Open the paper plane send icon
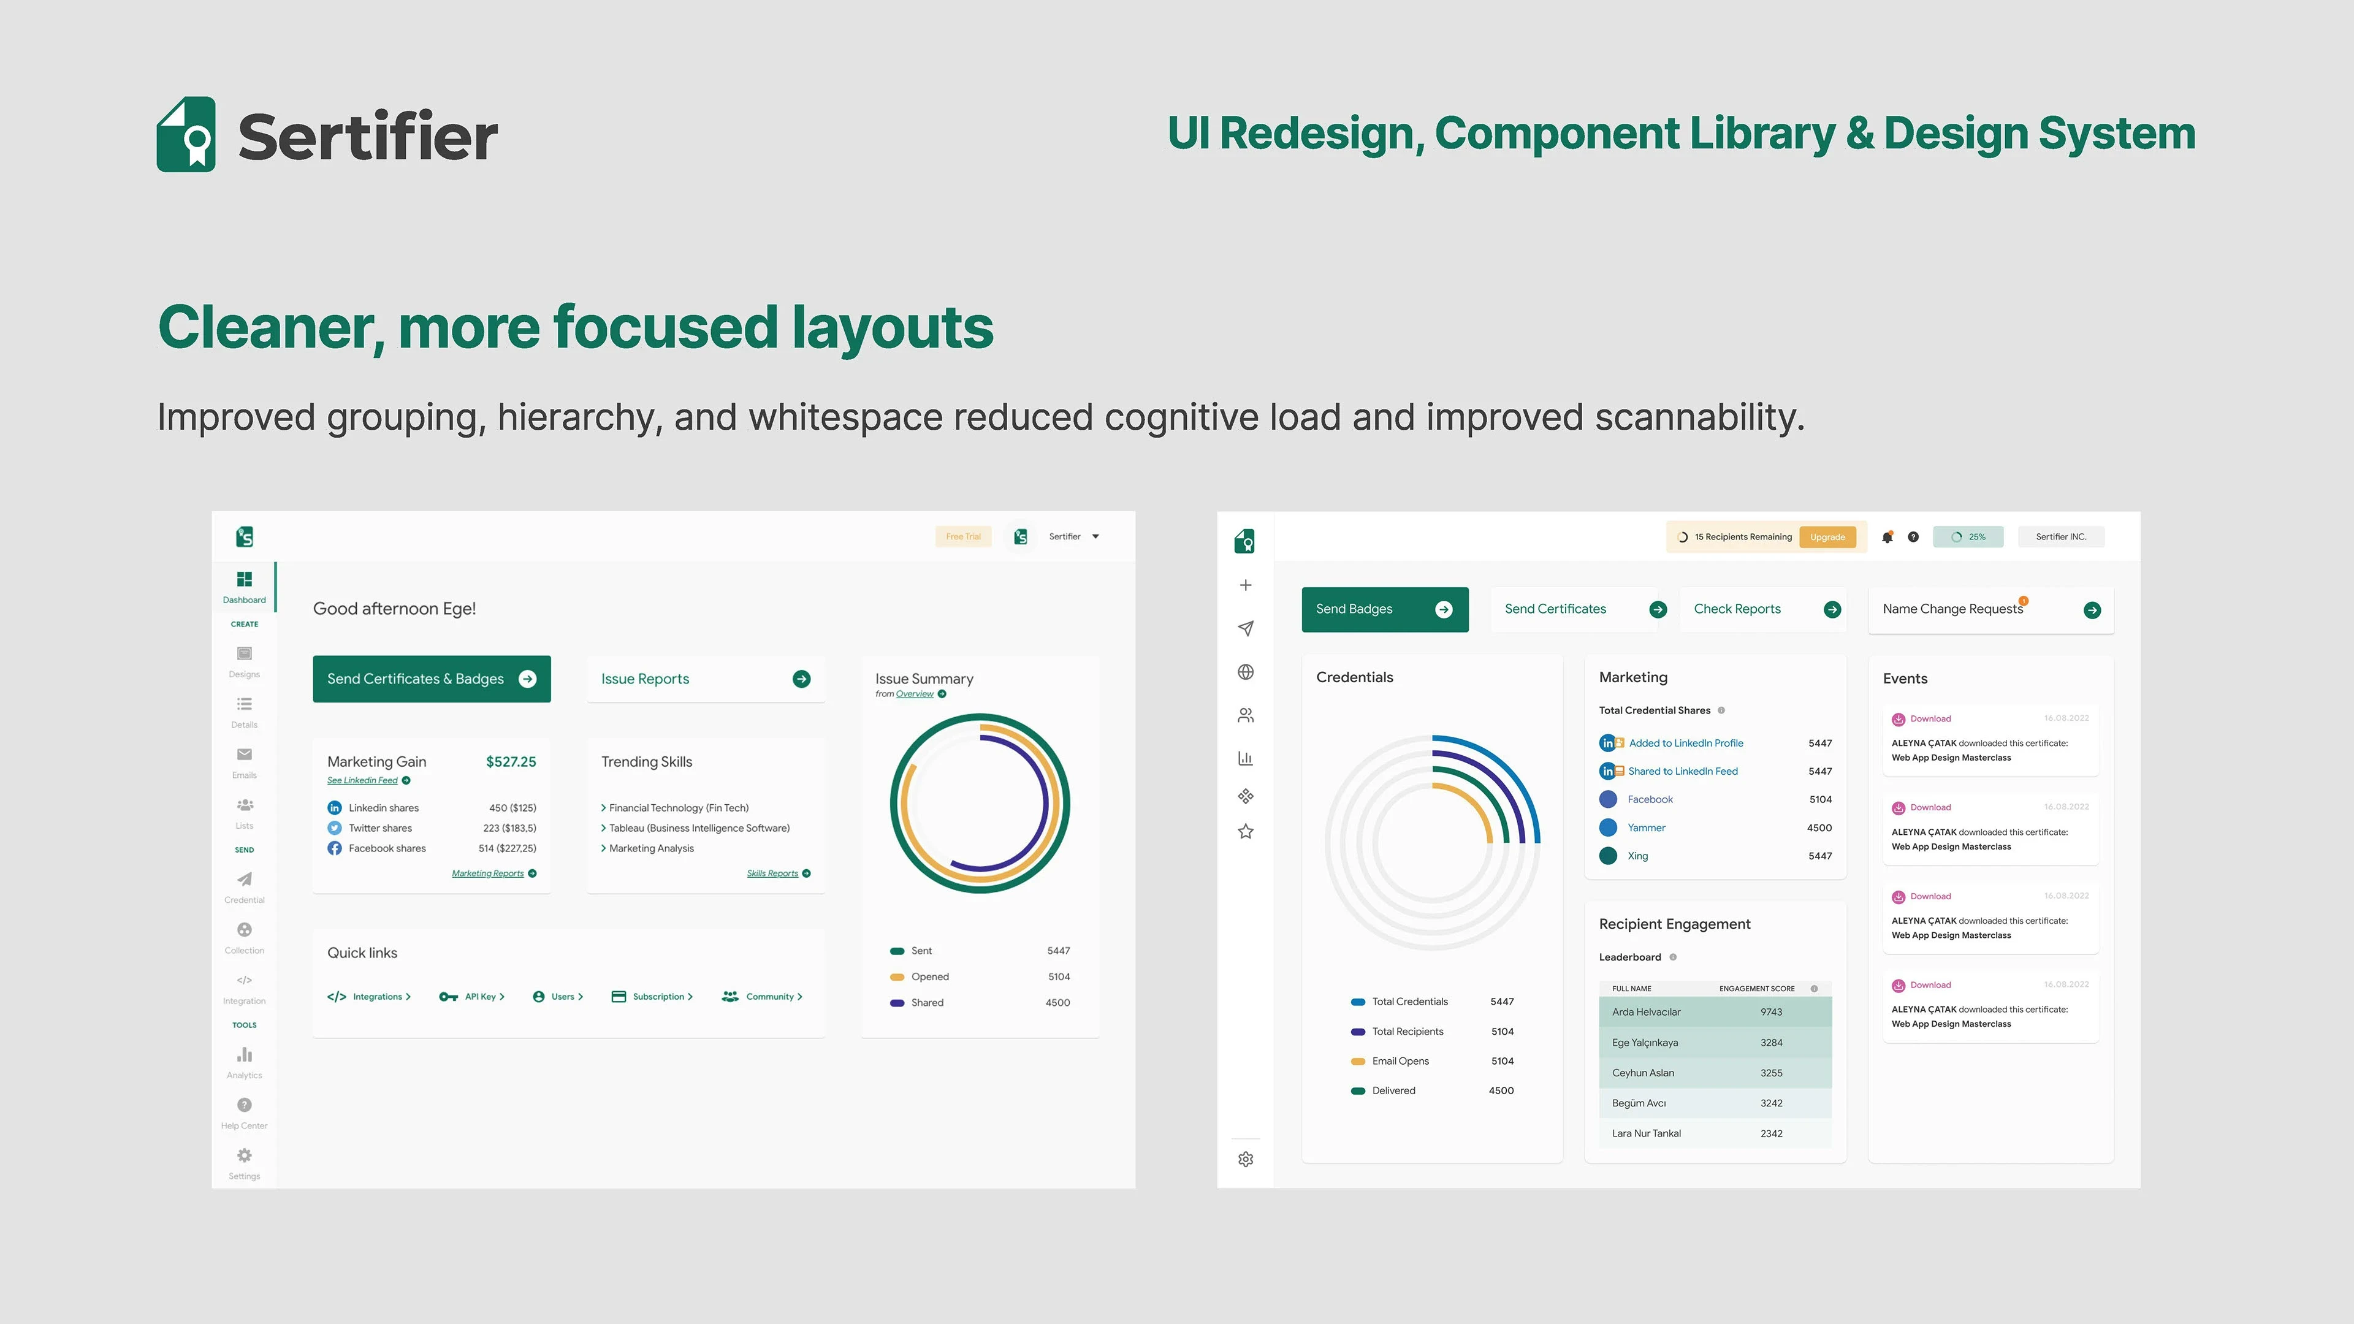Screen dimensions: 2354x1324 click(x=1244, y=629)
